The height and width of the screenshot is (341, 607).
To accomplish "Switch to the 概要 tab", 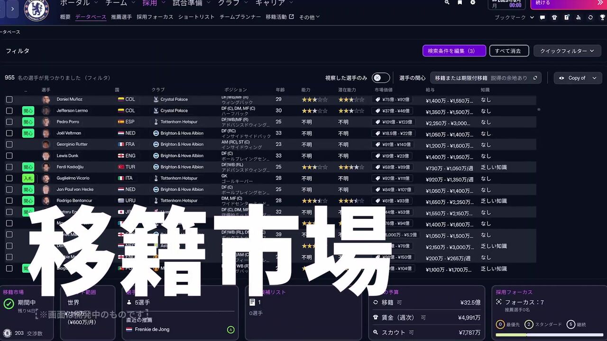I will point(65,17).
